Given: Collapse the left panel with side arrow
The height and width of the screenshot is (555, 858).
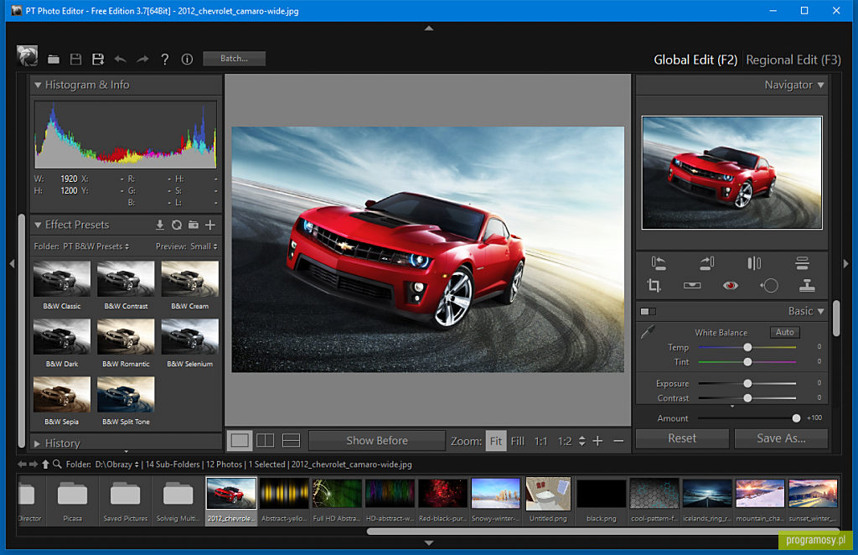Looking at the screenshot, I should (12, 264).
